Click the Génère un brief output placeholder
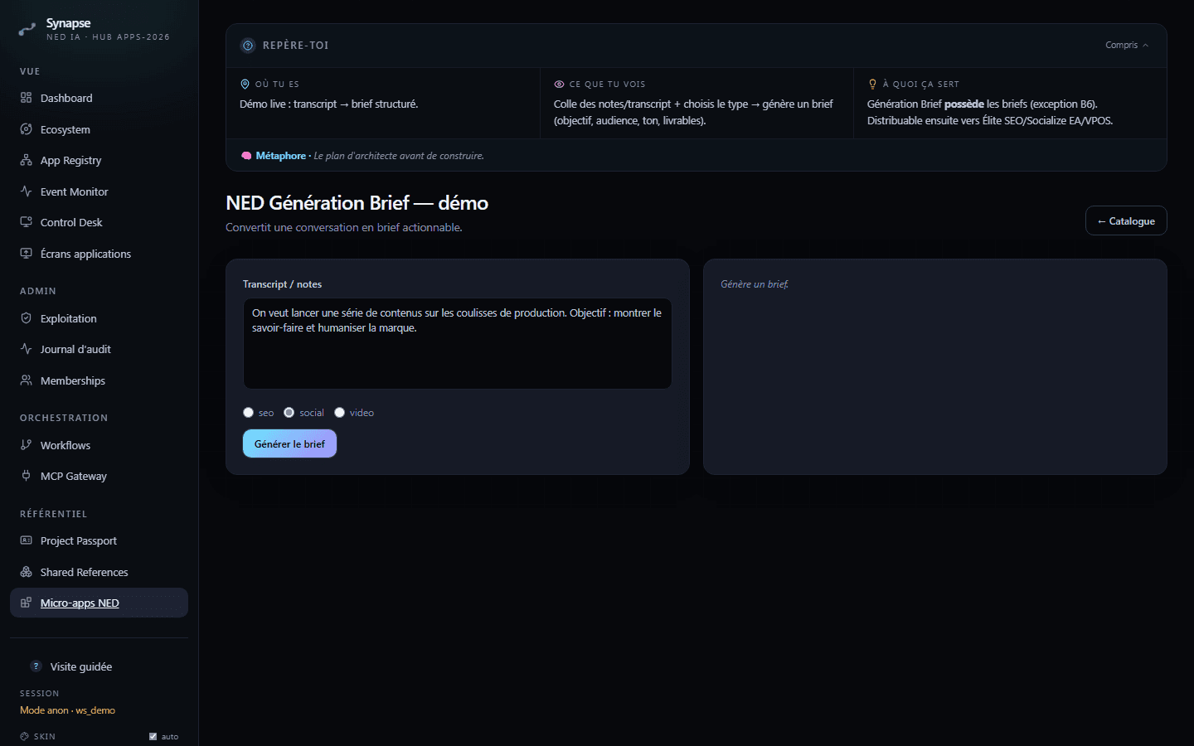 tap(754, 284)
